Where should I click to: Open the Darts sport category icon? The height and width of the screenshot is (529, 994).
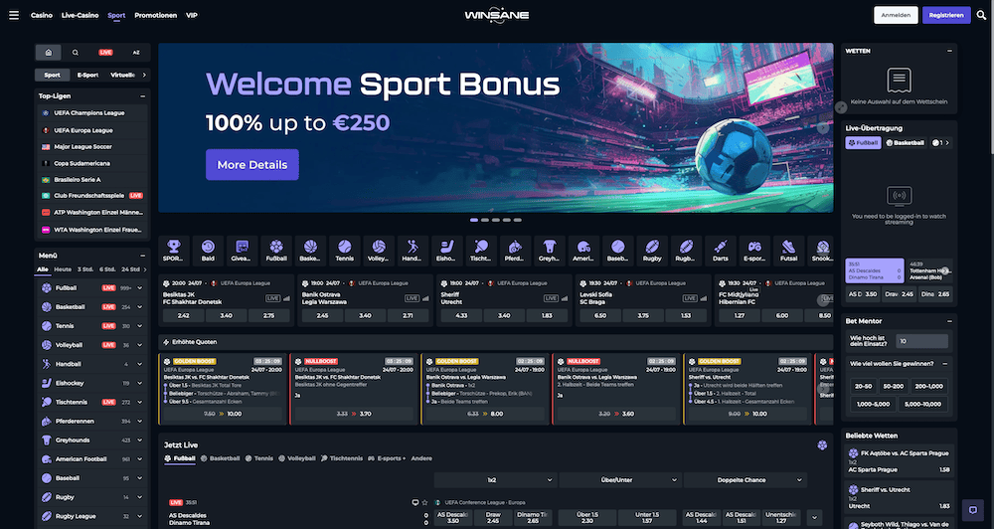(x=720, y=251)
